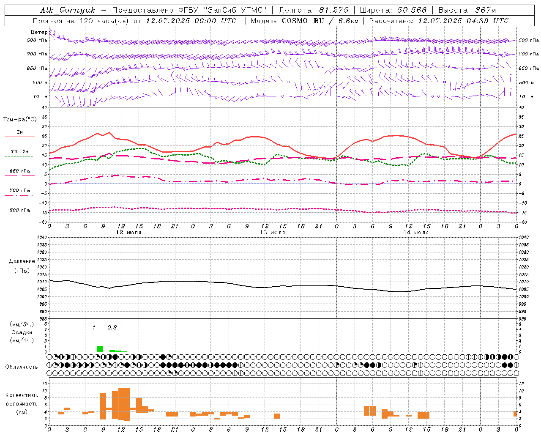Select the 'Долгота: 81.275' header field
The width and height of the screenshot is (541, 433).
pos(314,10)
